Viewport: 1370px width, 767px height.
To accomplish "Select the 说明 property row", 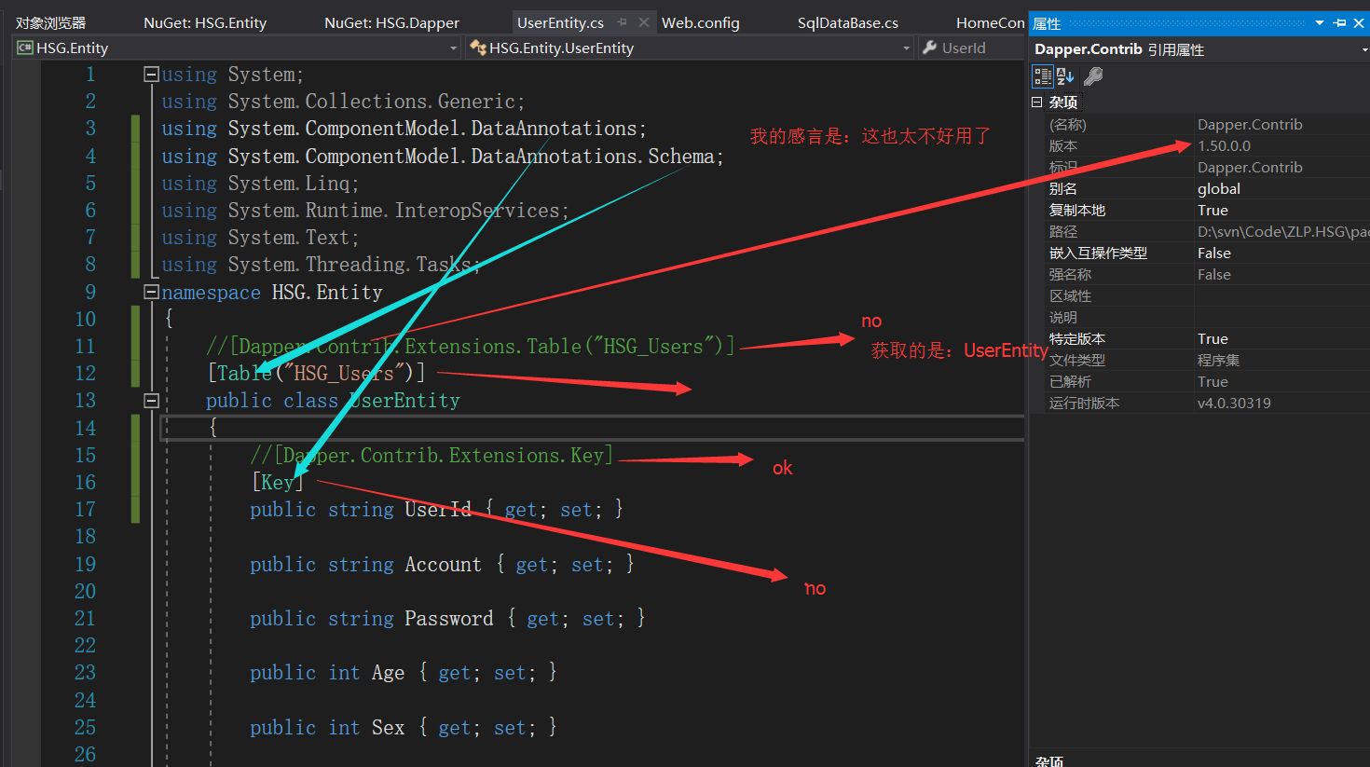I will [x=1199, y=317].
